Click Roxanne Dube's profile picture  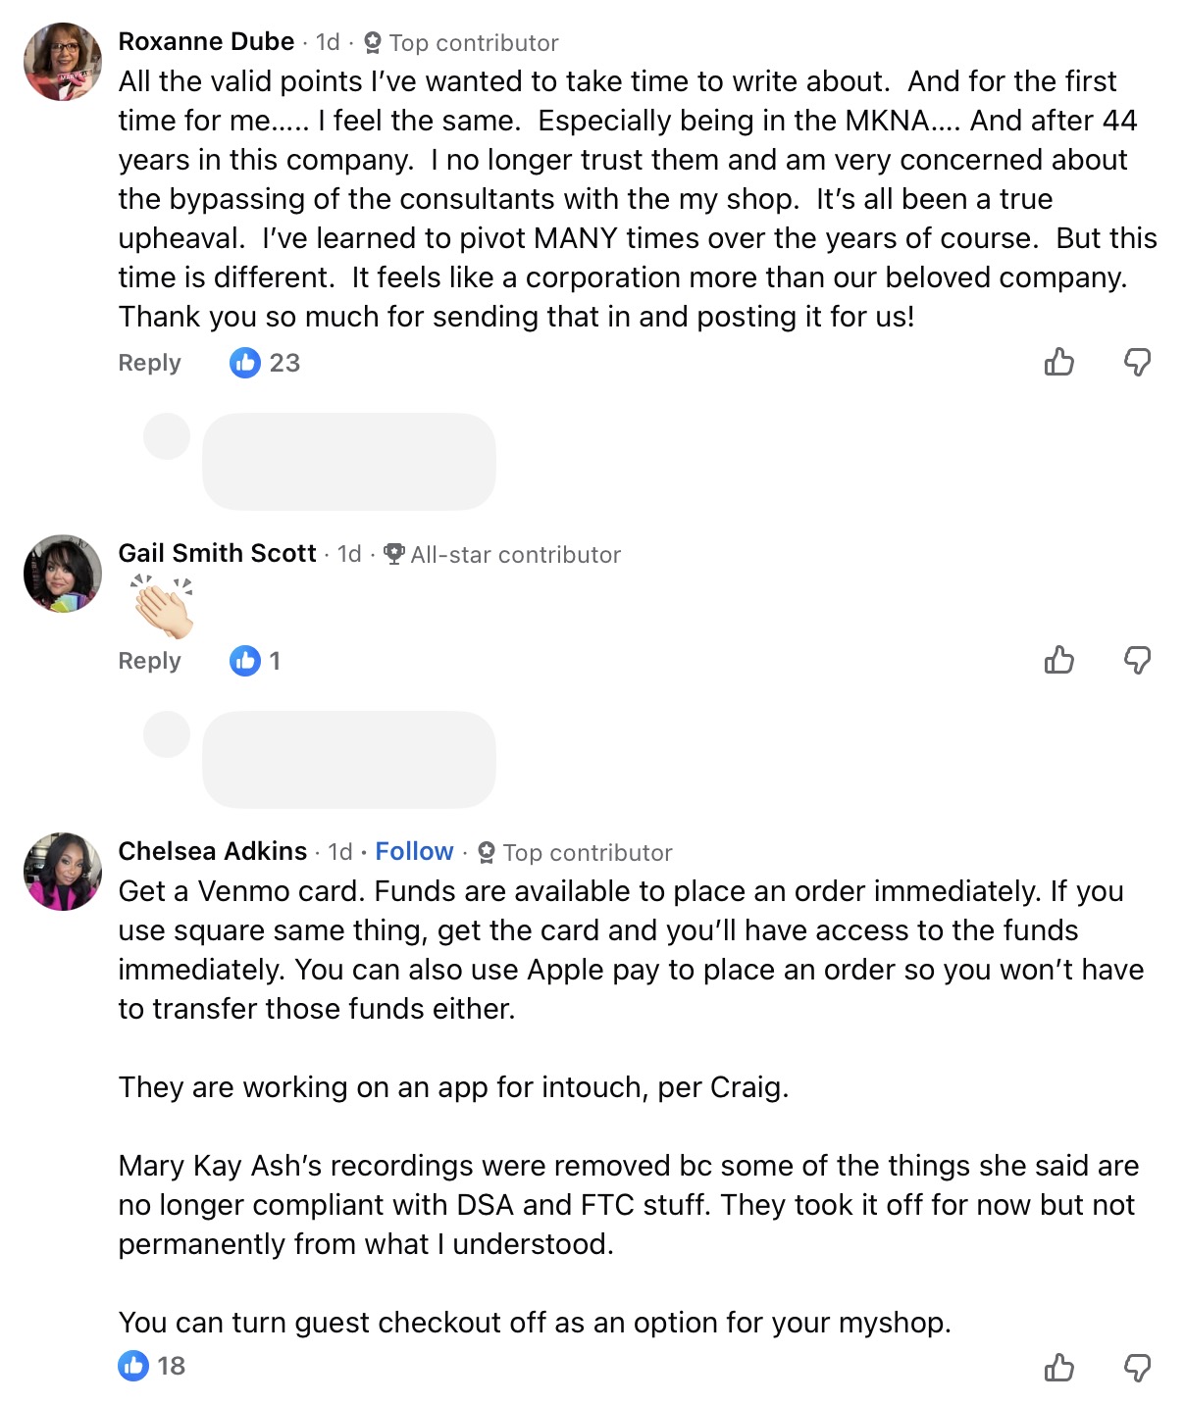tap(63, 62)
